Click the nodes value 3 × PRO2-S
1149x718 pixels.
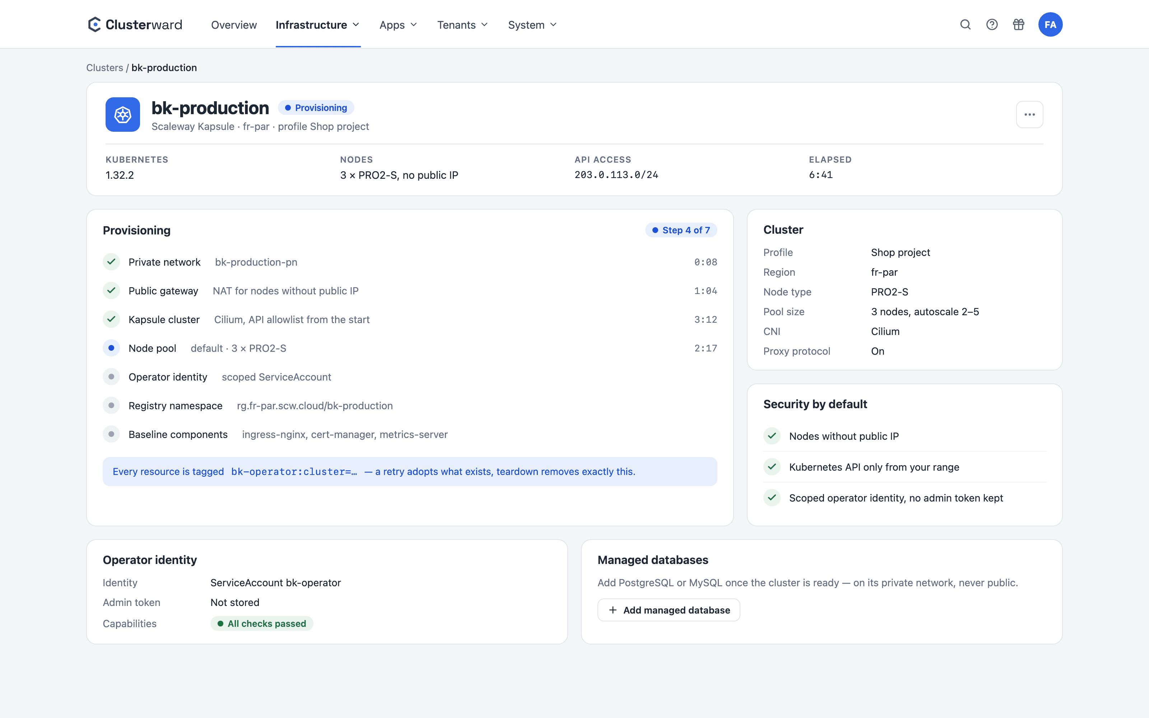pos(399,175)
